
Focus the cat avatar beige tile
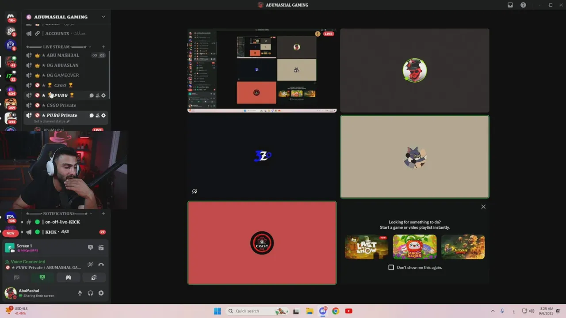click(415, 157)
